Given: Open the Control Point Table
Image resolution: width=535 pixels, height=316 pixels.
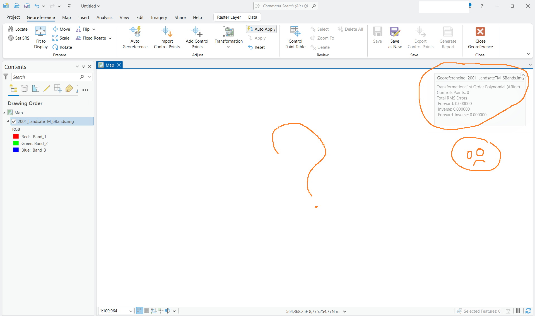Looking at the screenshot, I should coord(295,37).
